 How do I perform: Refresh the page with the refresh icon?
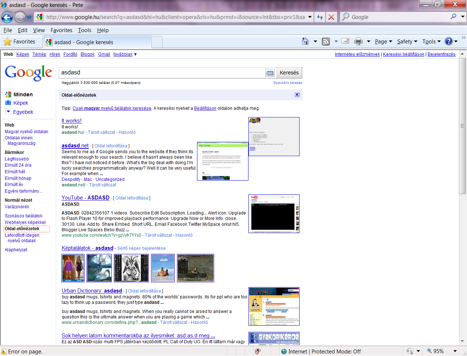tap(320, 17)
